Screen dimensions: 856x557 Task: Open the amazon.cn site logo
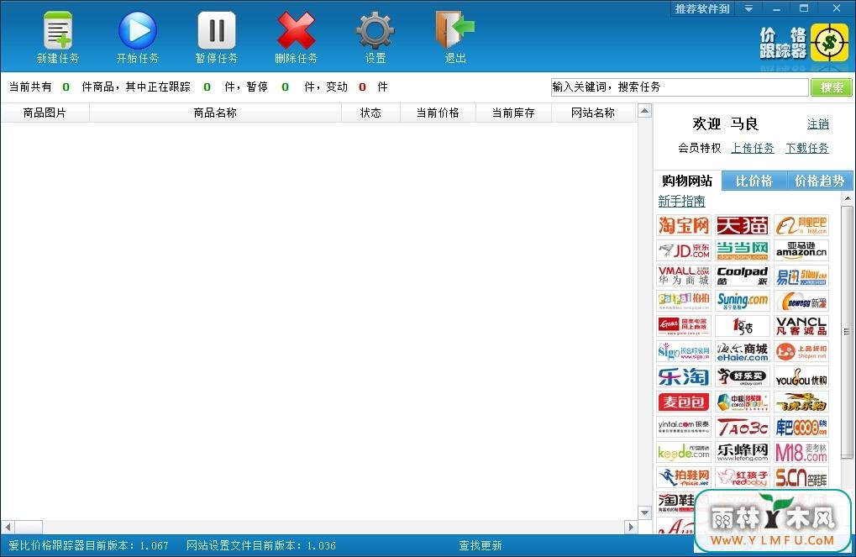coord(801,250)
